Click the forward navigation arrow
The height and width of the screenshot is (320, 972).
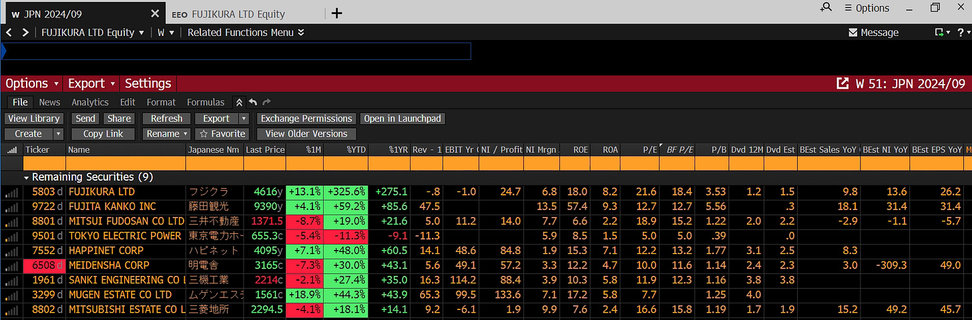point(25,32)
